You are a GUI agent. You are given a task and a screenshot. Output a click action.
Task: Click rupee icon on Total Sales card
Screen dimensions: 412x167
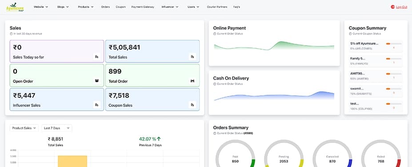point(192,57)
